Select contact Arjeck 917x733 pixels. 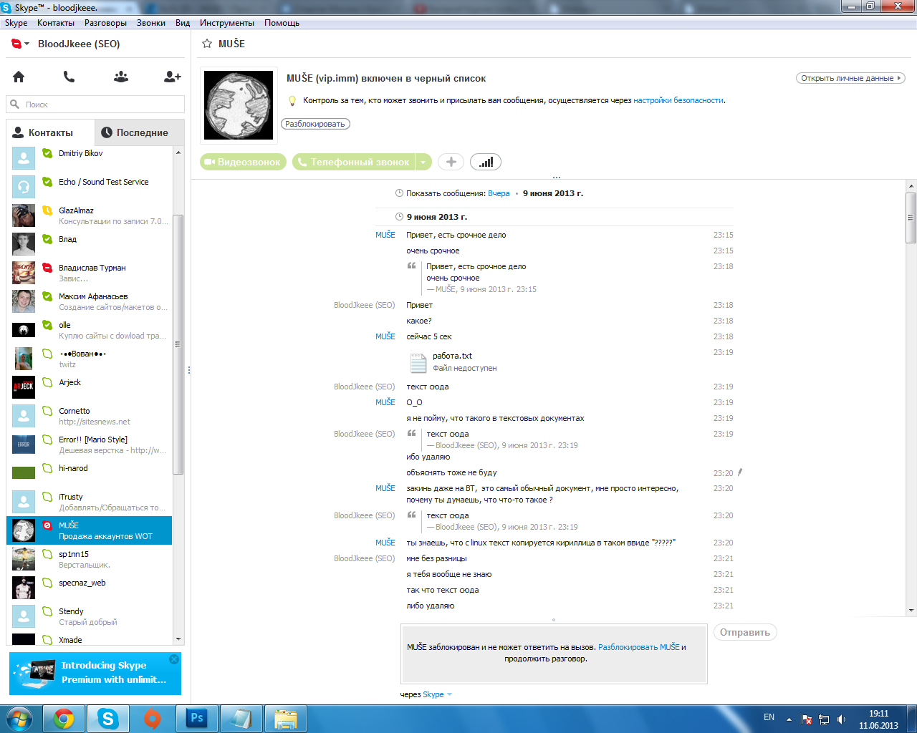coord(90,387)
